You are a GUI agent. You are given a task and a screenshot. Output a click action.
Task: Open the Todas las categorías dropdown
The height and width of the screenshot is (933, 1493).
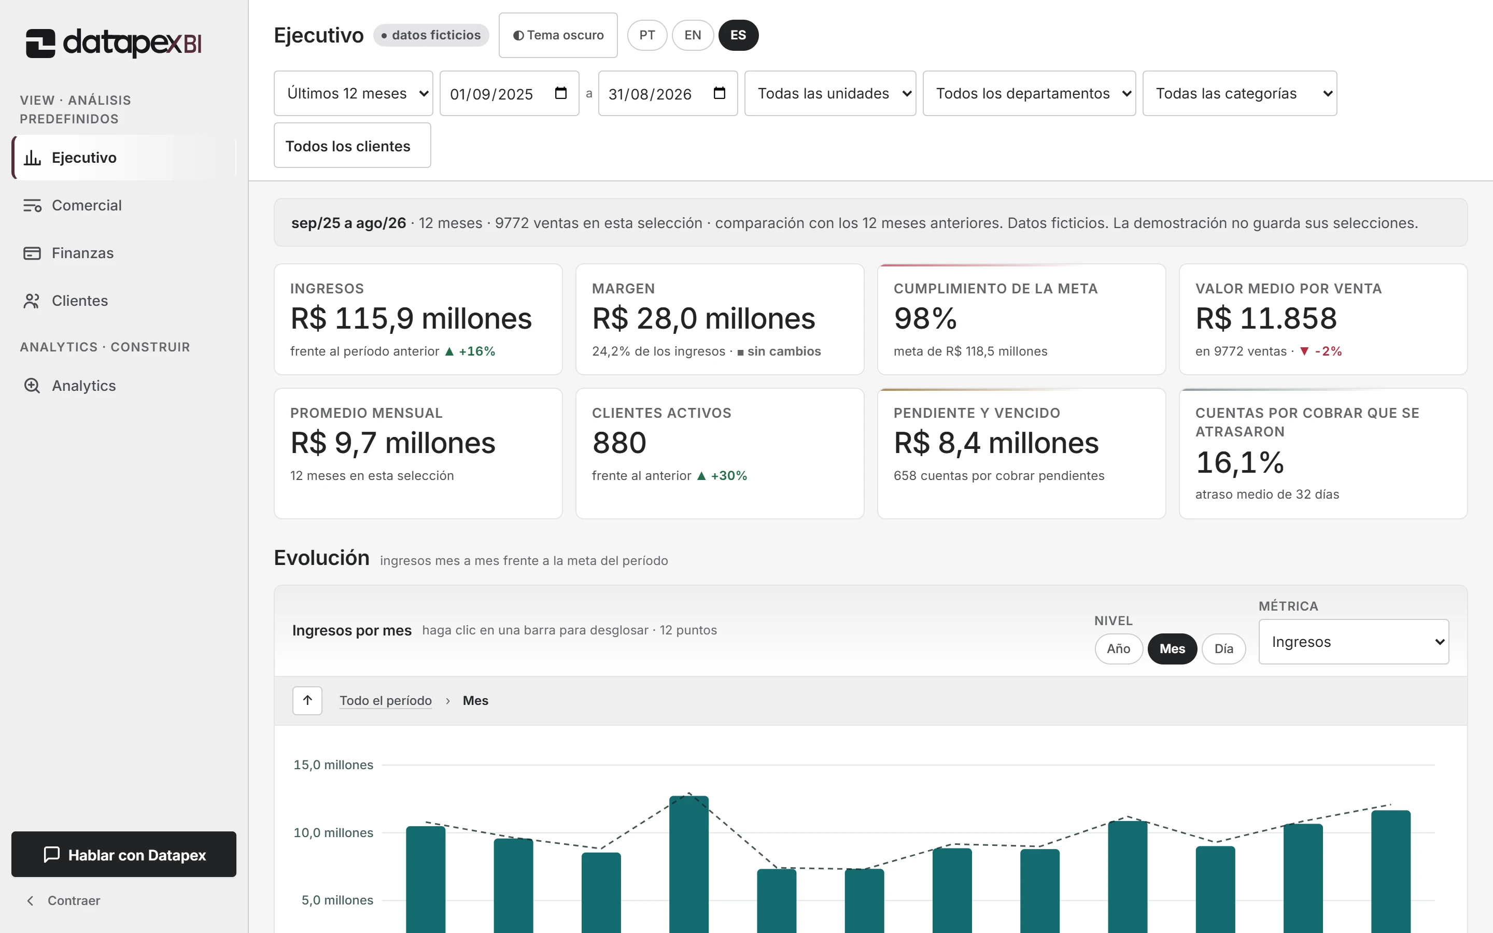(1240, 93)
